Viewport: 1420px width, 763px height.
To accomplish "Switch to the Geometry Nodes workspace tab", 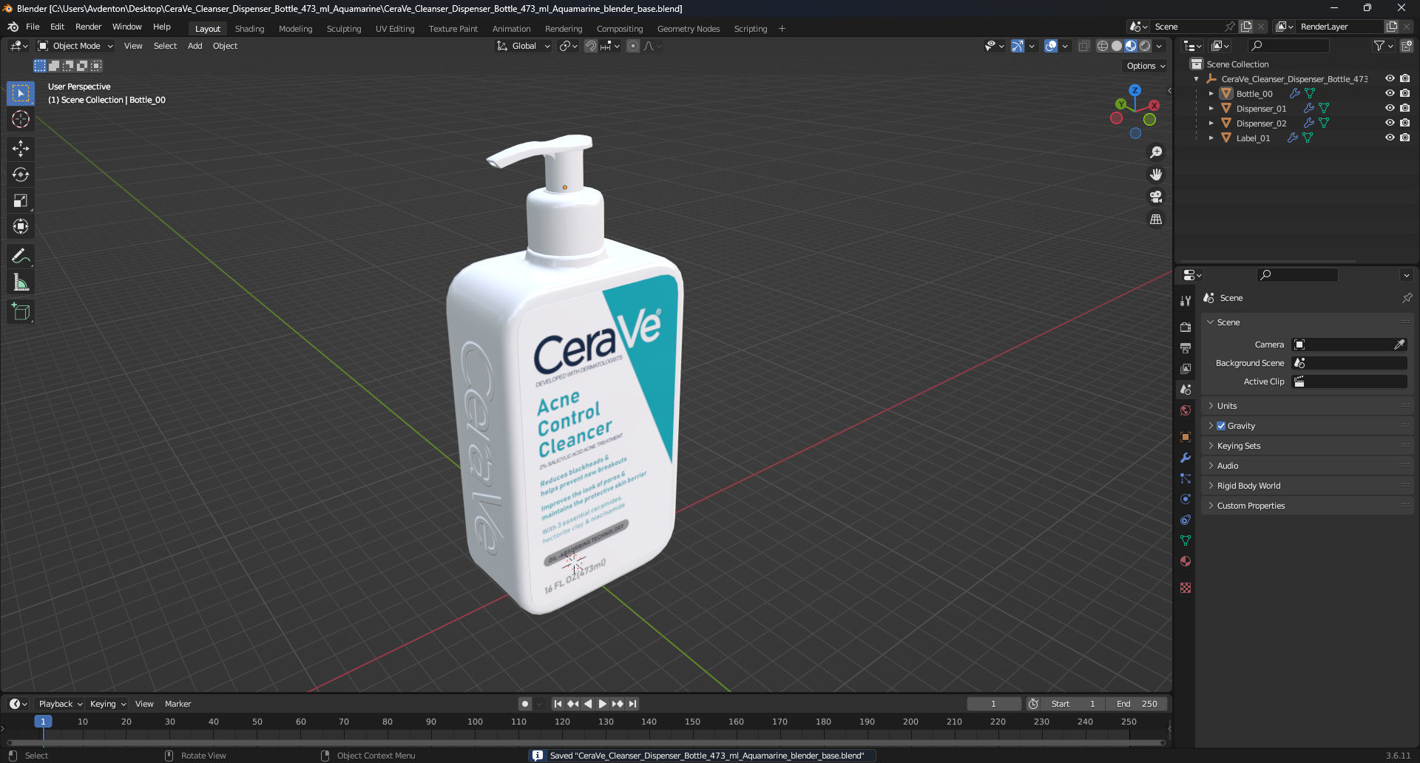I will tap(689, 29).
